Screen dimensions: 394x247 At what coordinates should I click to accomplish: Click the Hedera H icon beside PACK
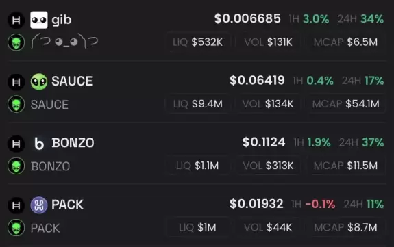click(16, 205)
